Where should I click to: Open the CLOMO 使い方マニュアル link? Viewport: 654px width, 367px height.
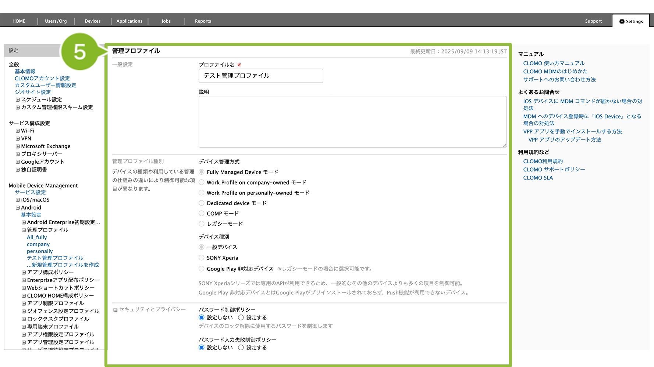click(x=554, y=63)
